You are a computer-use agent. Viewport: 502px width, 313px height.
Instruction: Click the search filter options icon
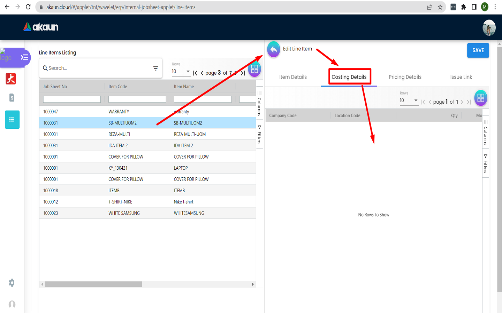[x=156, y=68]
